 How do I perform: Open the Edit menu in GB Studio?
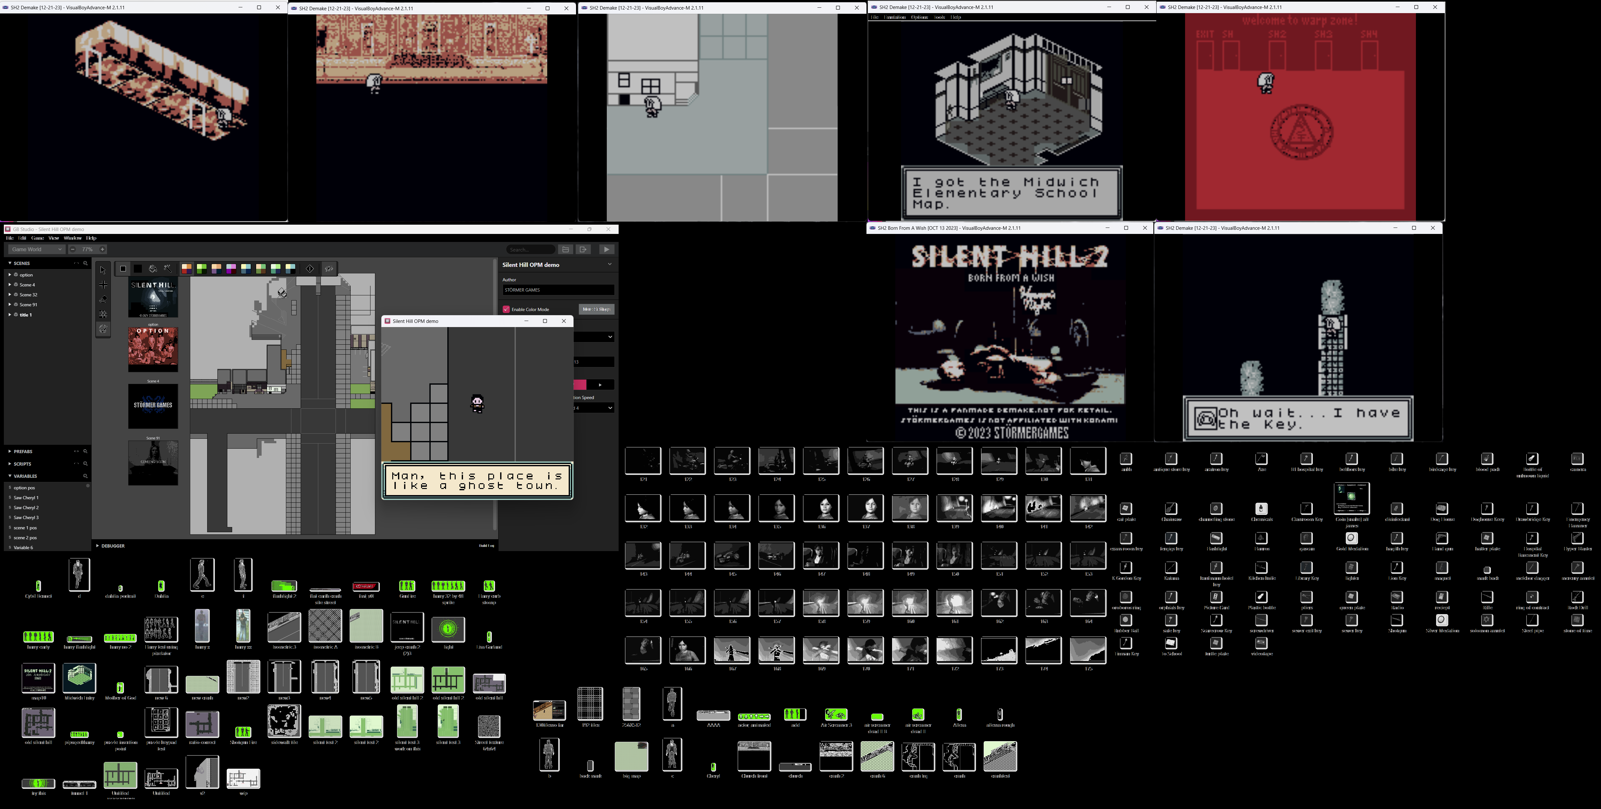coord(22,238)
